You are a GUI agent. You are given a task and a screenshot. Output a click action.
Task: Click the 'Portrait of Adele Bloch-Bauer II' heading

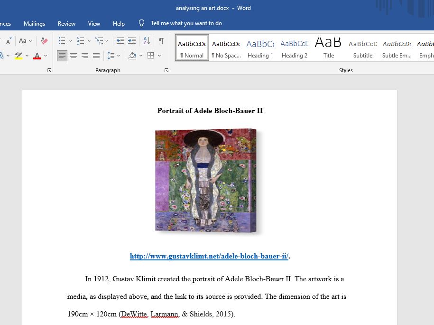(210, 111)
